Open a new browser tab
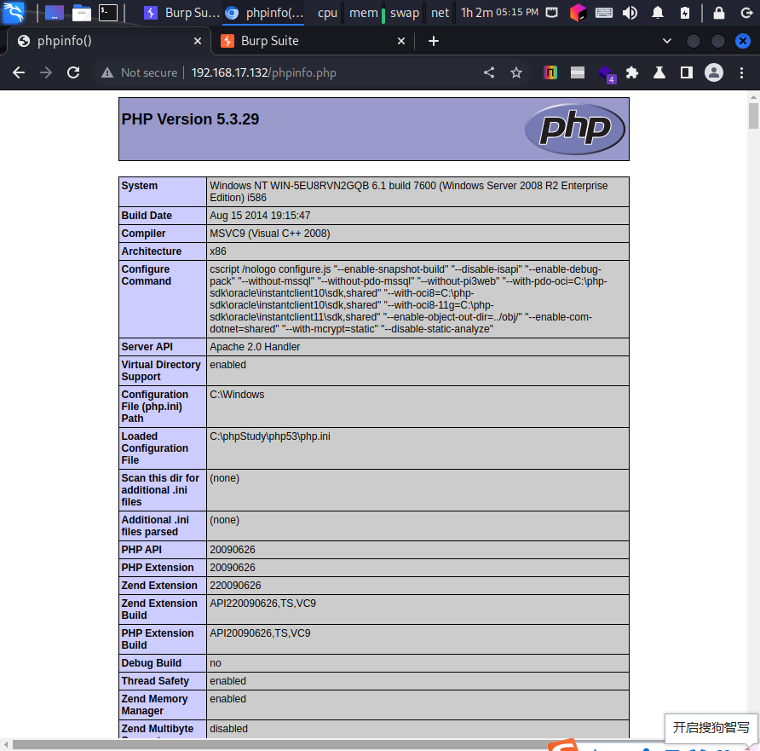 (x=434, y=41)
